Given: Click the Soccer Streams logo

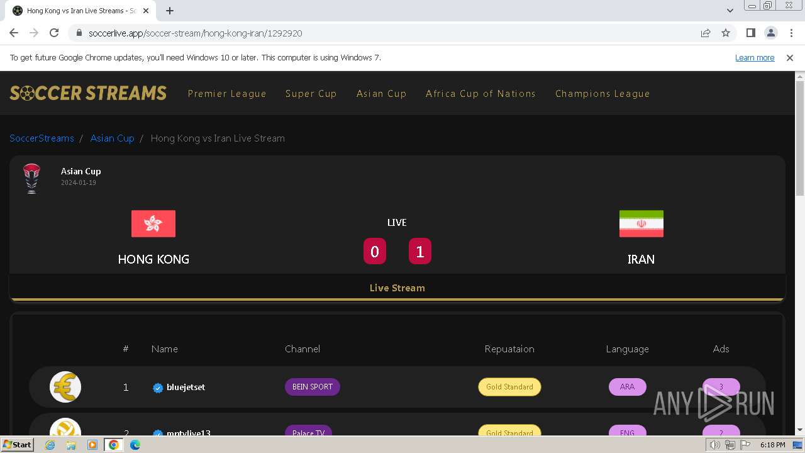Looking at the screenshot, I should [88, 93].
